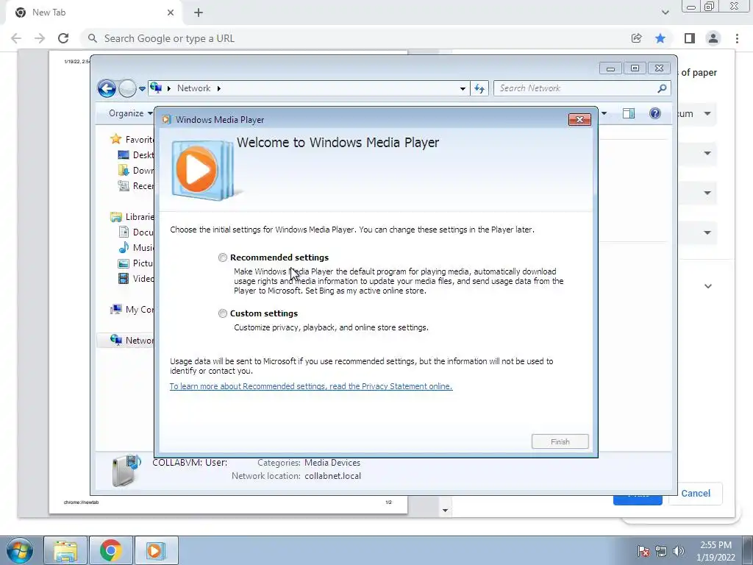Reload the page in Chrome
Screen dimensions: 753x565
coord(63,38)
